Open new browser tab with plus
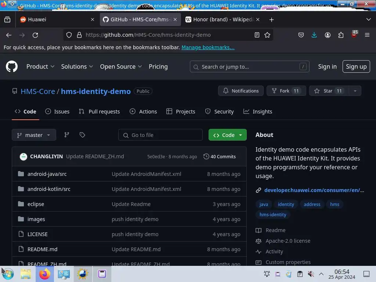 [x=271, y=20]
